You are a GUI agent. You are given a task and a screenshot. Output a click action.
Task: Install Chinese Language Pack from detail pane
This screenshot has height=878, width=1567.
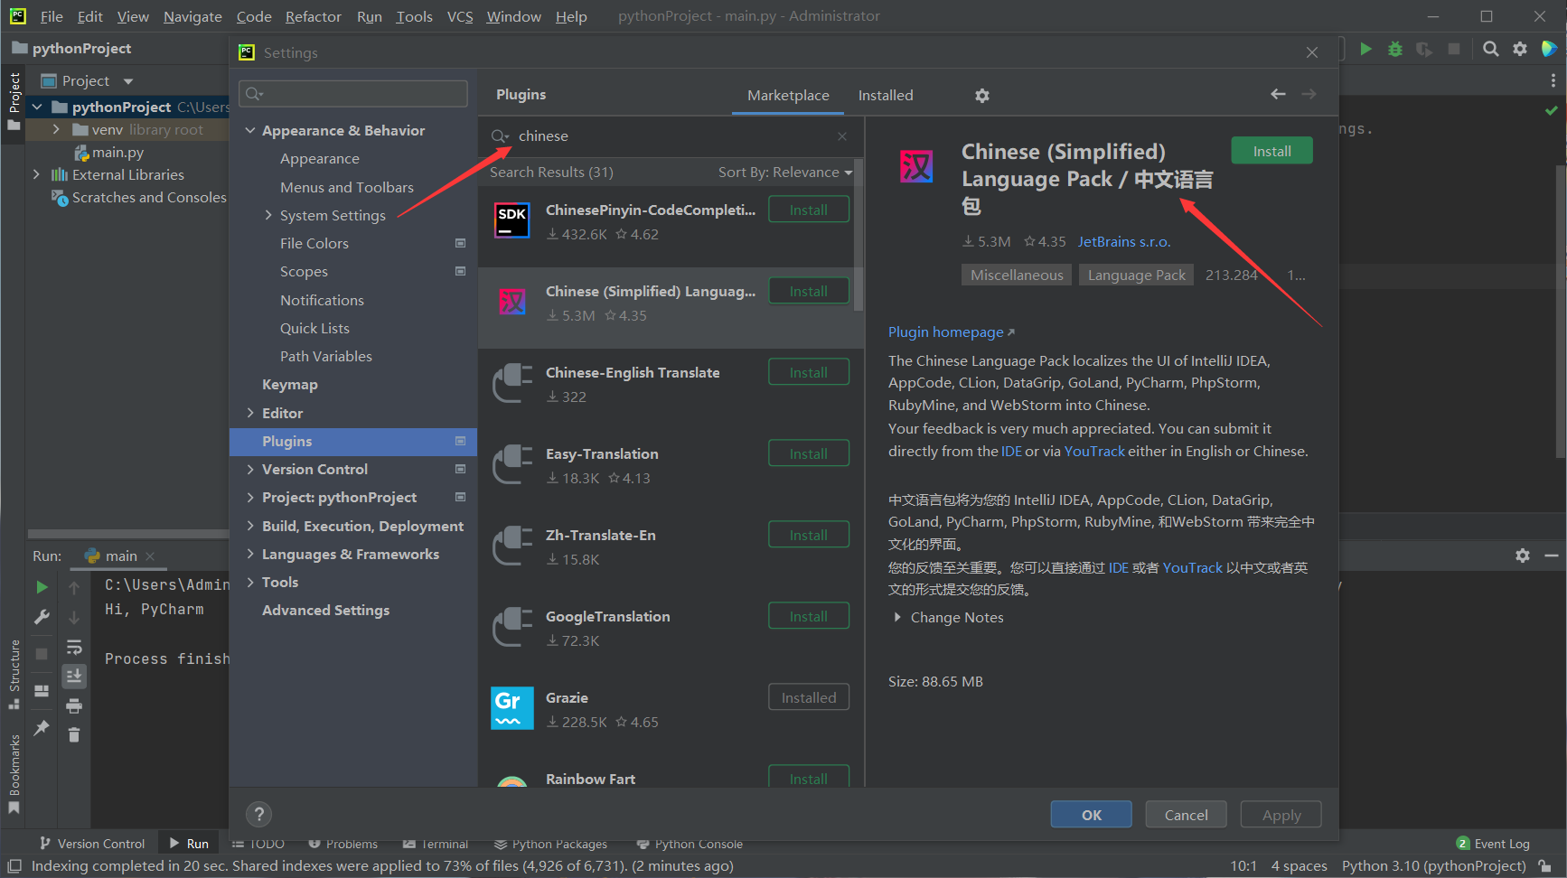click(1271, 151)
